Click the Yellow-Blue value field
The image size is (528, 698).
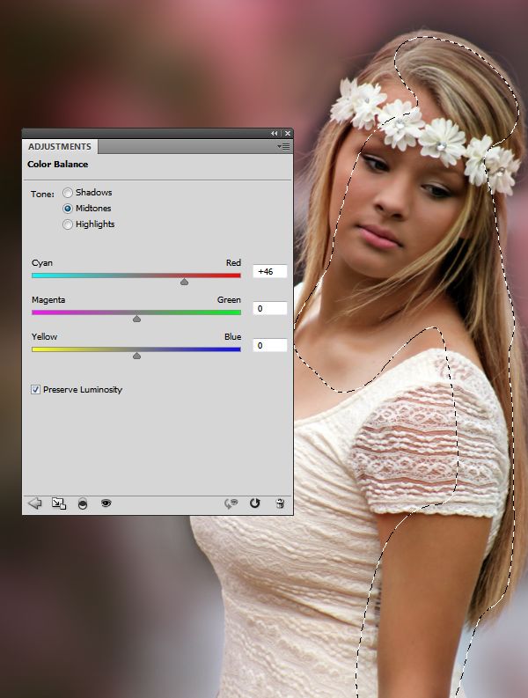point(270,345)
